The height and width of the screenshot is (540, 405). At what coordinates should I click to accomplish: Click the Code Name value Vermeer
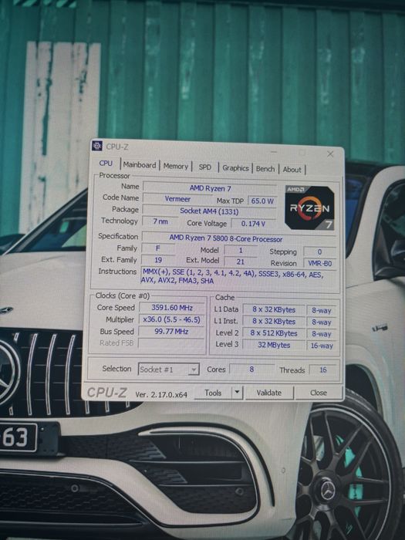[x=177, y=199]
